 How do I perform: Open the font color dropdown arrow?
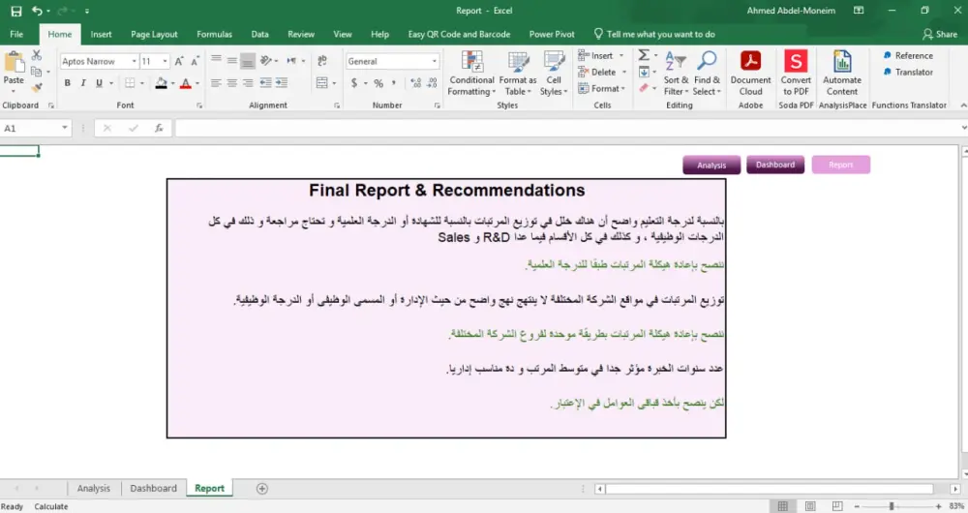click(197, 83)
